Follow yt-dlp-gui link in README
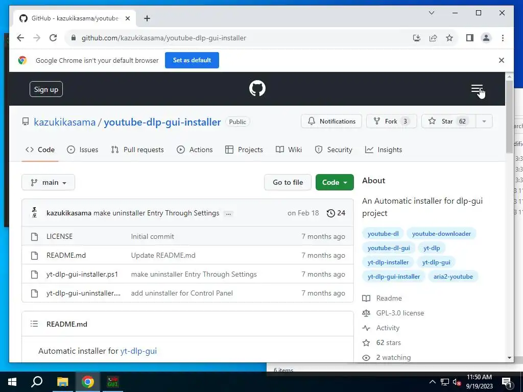The image size is (523, 392). click(x=138, y=351)
